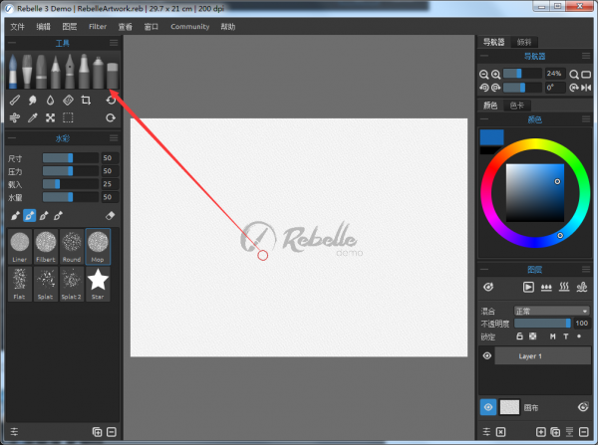Open the Tools panel options menu

click(114, 44)
